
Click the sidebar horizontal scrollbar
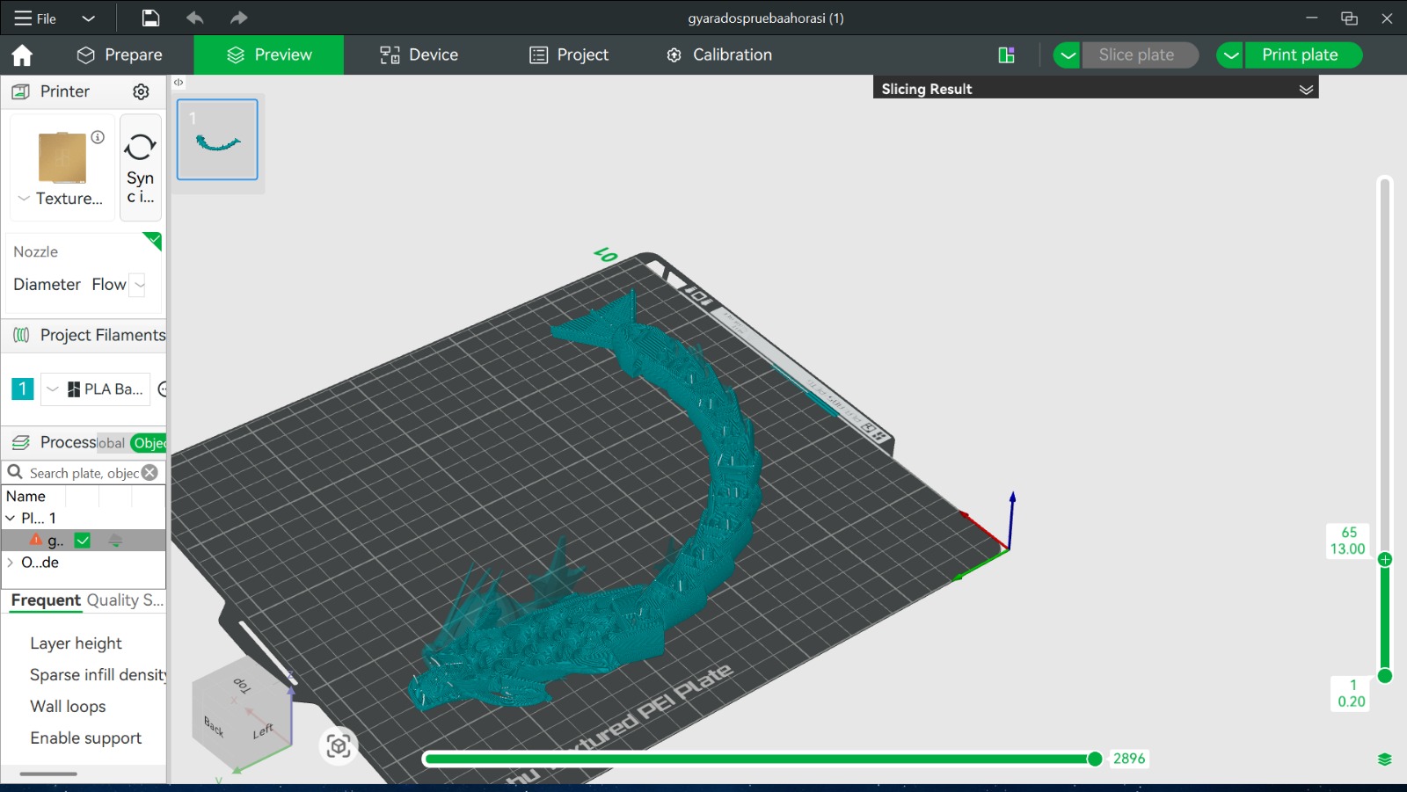click(x=48, y=774)
